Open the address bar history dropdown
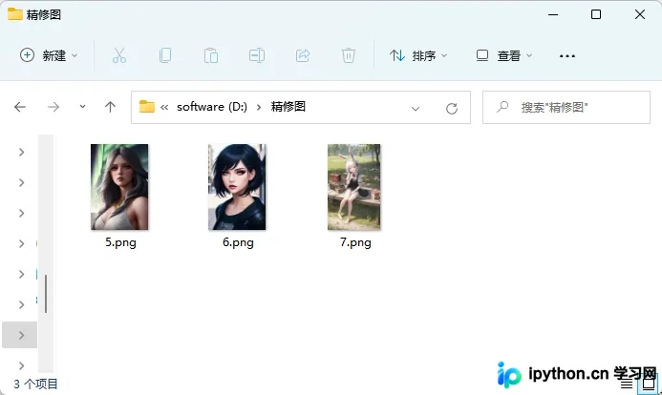662x395 pixels. (x=416, y=109)
